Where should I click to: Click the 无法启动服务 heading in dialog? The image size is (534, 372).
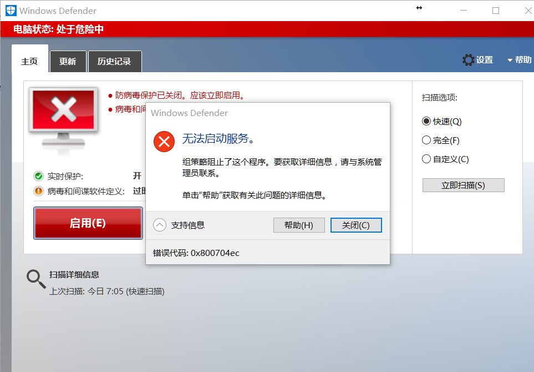point(218,138)
